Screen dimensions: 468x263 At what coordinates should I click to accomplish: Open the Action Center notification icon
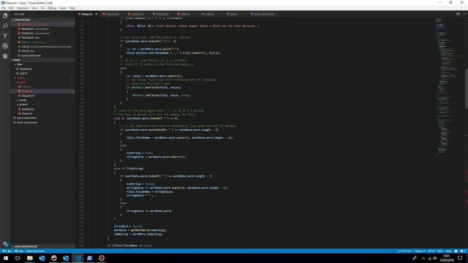[460, 258]
